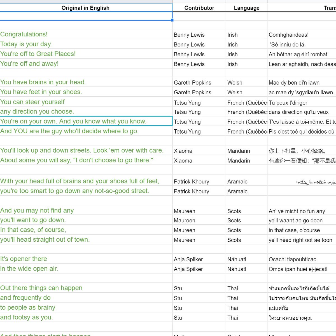Select the 'Comhghairdeas!' translation cell
This screenshot has width=336, height=336.
302,34
